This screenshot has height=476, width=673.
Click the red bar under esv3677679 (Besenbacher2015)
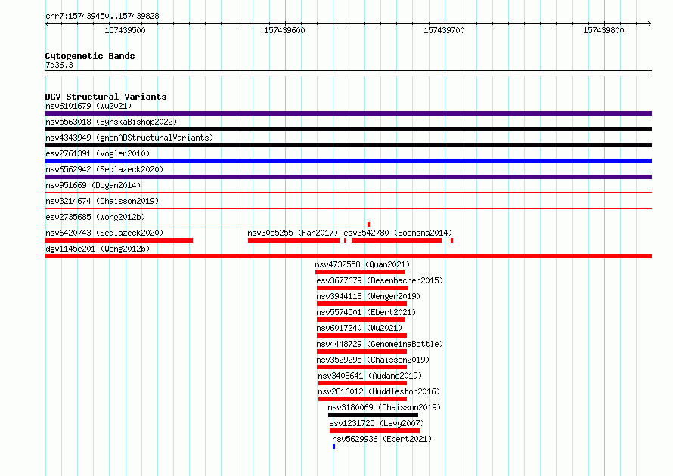(363, 288)
